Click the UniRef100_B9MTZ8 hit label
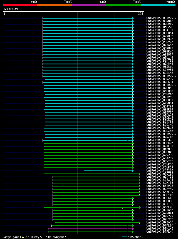 pyautogui.click(x=160, y=61)
